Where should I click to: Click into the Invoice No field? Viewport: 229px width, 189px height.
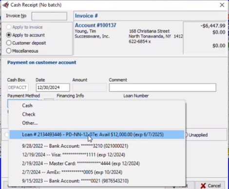(x=49, y=16)
